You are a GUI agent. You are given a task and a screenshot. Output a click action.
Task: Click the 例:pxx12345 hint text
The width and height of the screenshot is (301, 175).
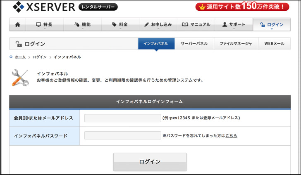[201, 118]
